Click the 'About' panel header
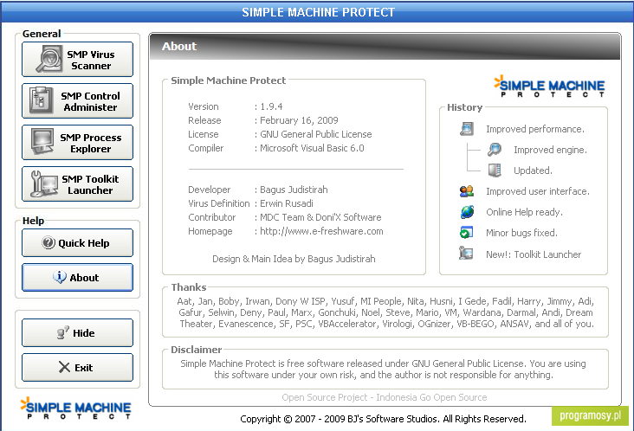 point(385,47)
